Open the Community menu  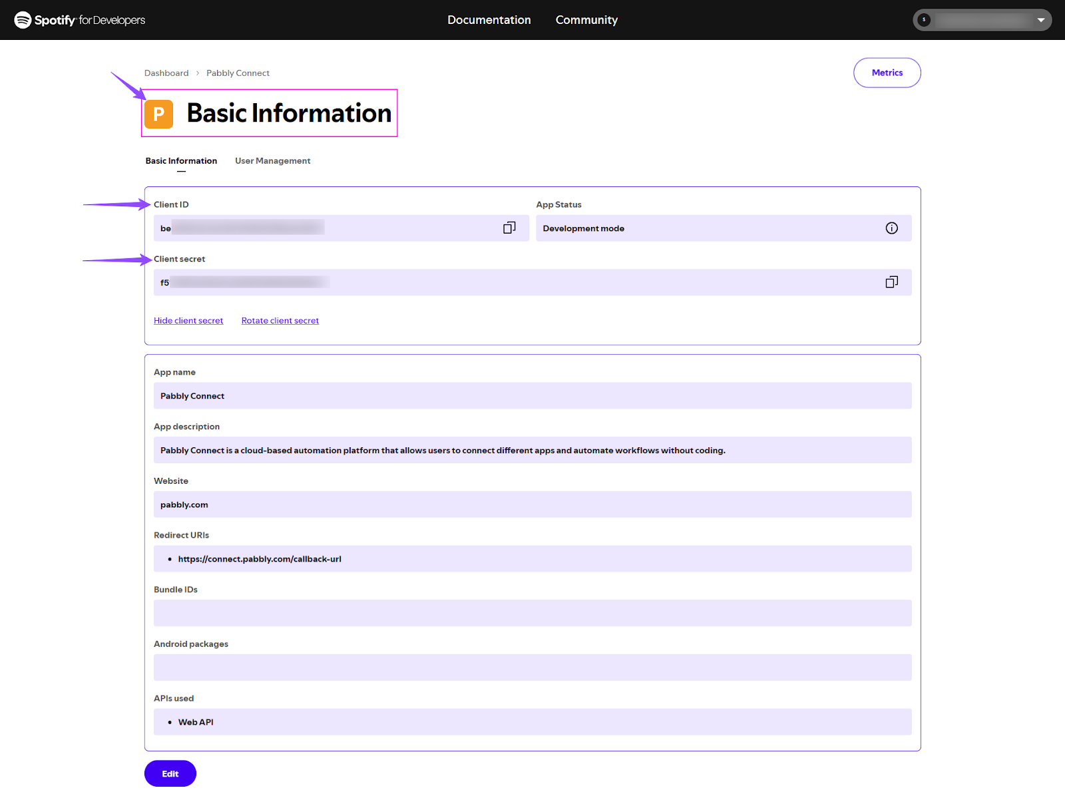point(586,20)
